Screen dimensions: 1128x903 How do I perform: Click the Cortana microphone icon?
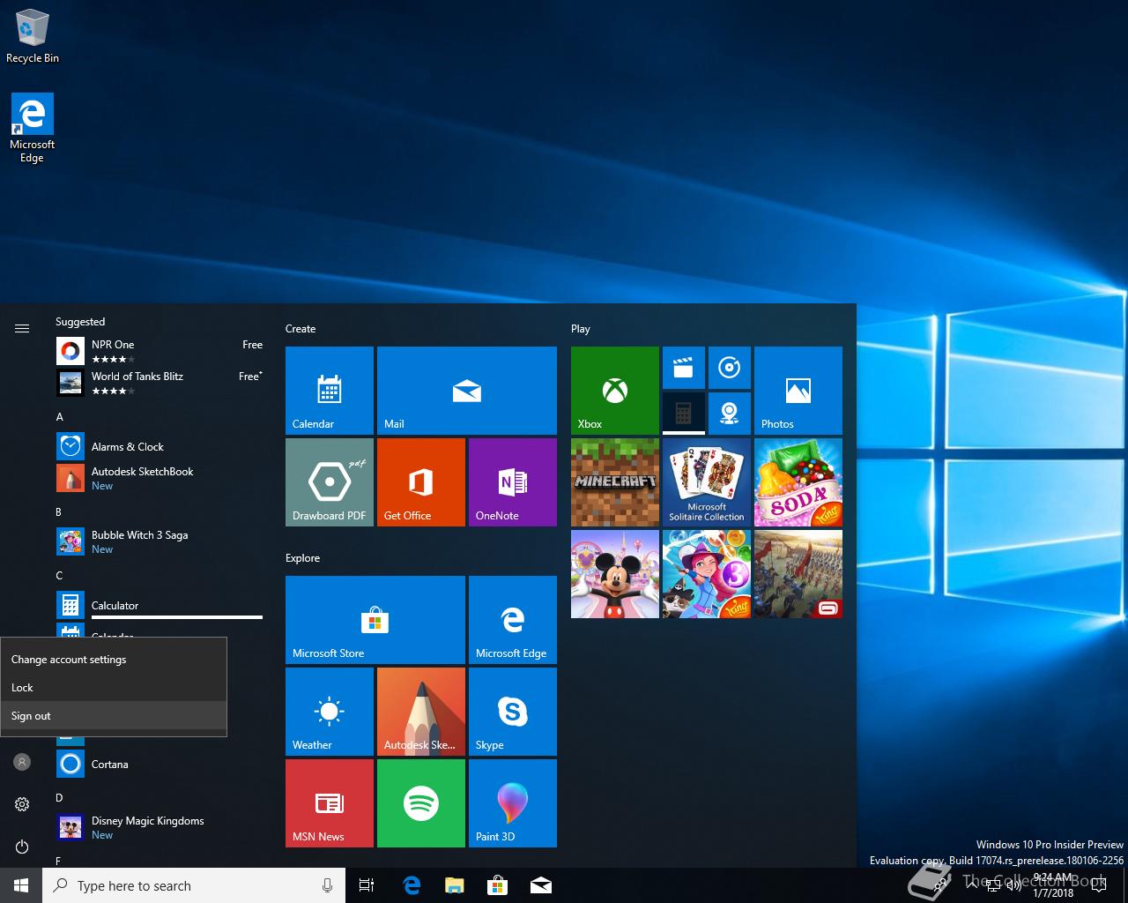[327, 885]
